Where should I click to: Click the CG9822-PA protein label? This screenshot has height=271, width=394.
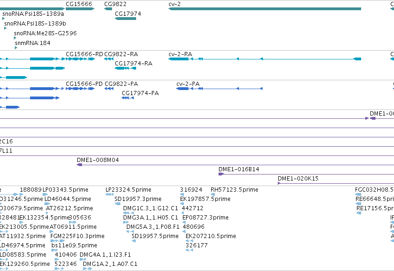pos(121,84)
